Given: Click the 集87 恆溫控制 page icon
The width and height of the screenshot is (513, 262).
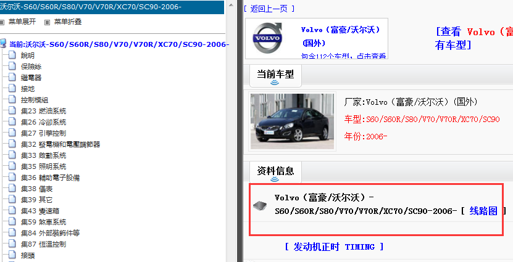Looking at the screenshot, I should (x=12, y=244).
